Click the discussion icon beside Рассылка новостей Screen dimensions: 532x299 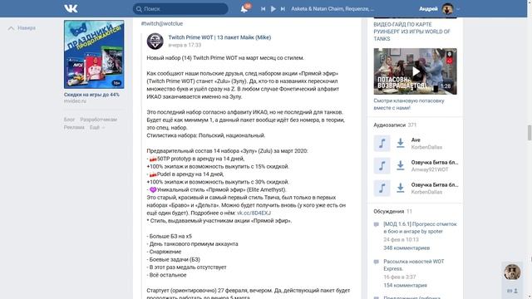[377, 262]
